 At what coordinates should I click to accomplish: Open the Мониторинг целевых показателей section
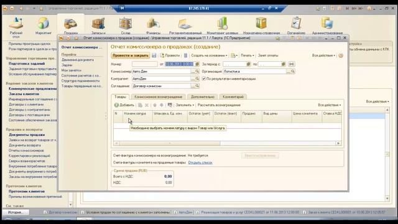tap(223, 26)
